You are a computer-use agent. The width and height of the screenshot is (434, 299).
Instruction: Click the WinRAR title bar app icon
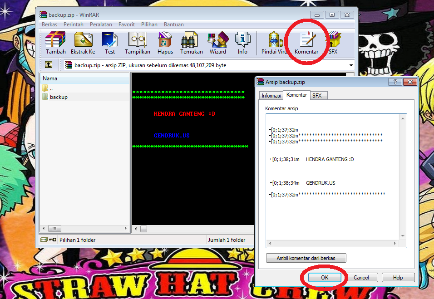point(43,15)
